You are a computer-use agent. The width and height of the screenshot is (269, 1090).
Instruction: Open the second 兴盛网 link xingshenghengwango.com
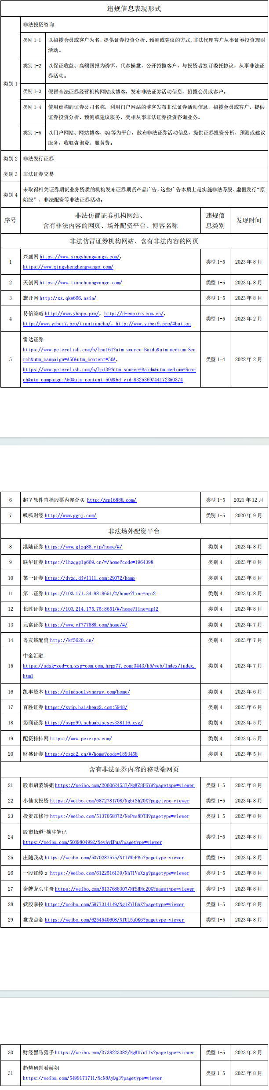coord(68,267)
